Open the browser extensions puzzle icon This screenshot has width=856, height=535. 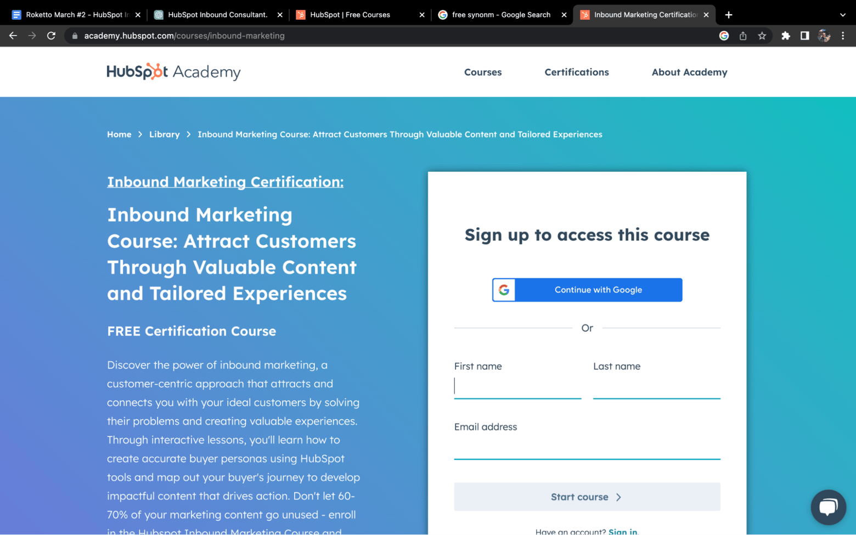pyautogui.click(x=786, y=36)
